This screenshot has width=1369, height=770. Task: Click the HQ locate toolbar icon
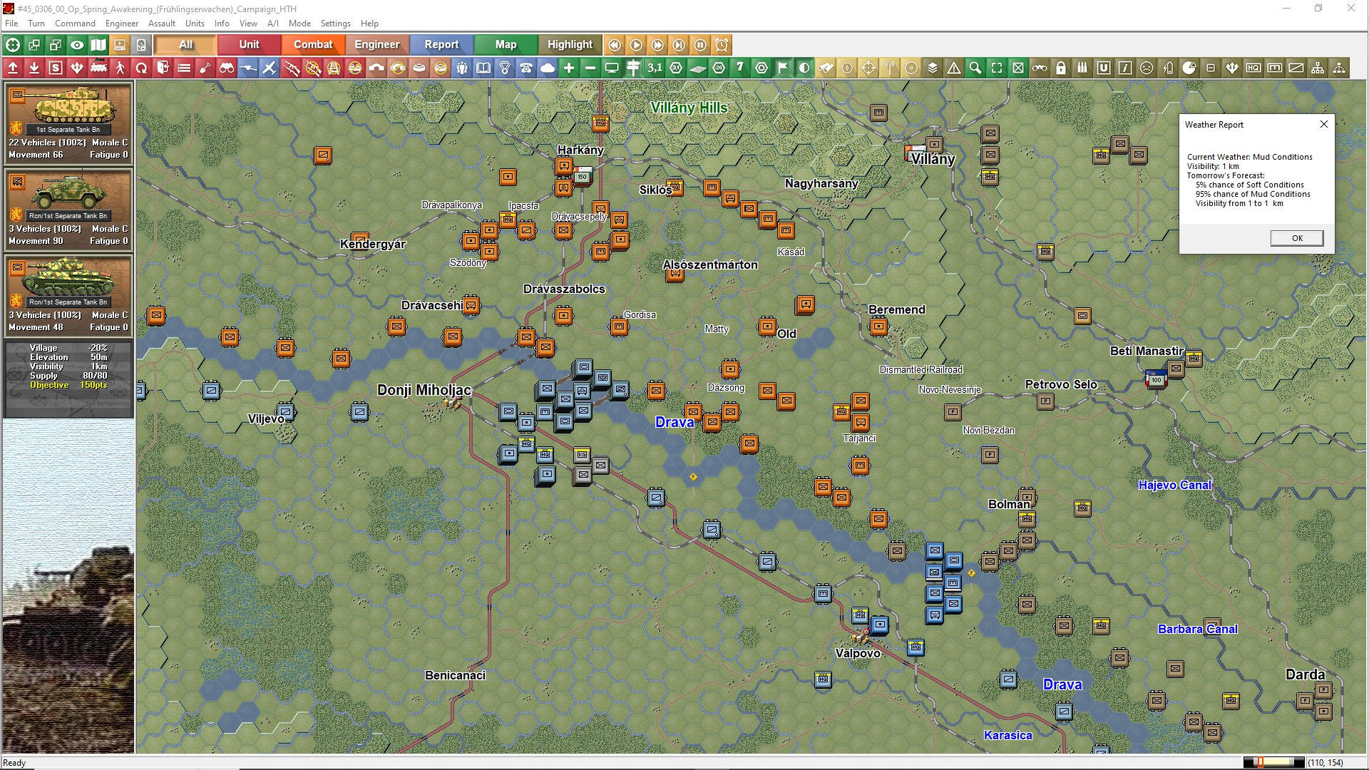pos(1253,68)
